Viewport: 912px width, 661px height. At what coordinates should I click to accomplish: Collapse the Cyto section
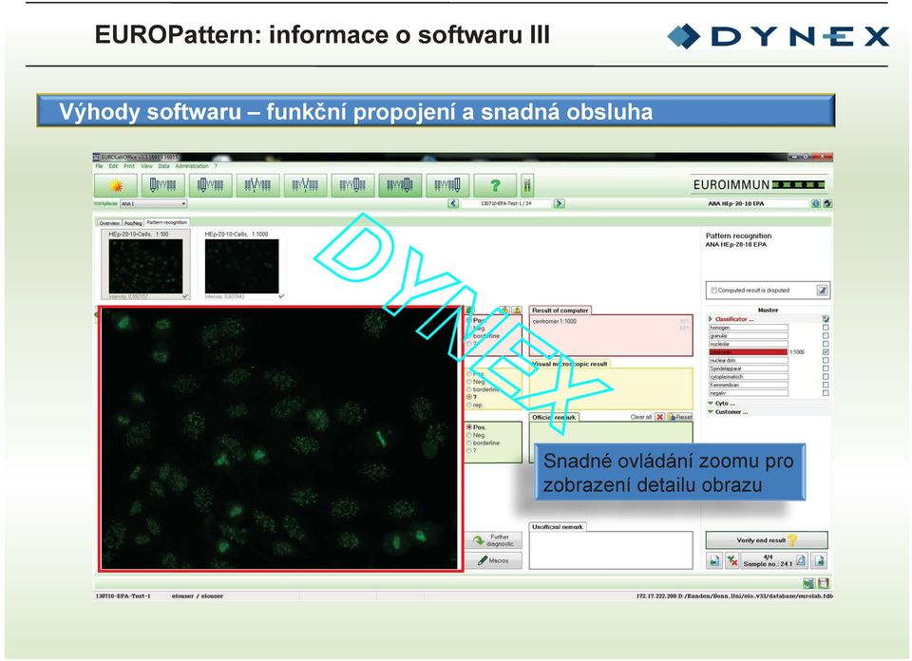pyautogui.click(x=711, y=403)
